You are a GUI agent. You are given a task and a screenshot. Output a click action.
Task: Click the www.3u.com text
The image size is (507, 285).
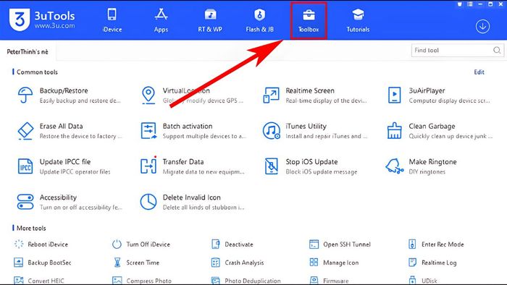click(x=54, y=25)
